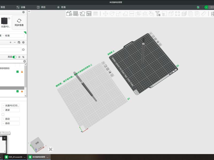Switch to the 校准 tab

pos(62,7)
